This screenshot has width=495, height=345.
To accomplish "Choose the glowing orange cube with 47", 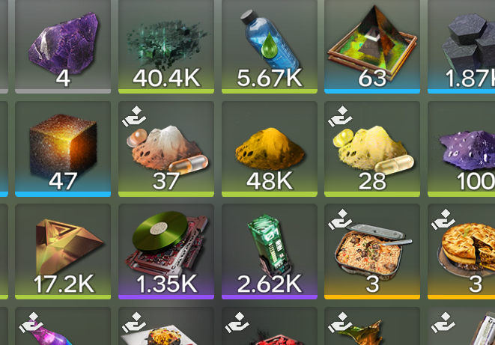I will click(63, 149).
